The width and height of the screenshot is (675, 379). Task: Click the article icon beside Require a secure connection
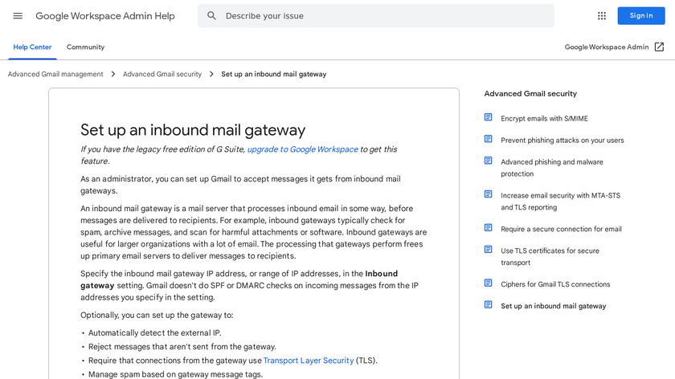click(488, 228)
